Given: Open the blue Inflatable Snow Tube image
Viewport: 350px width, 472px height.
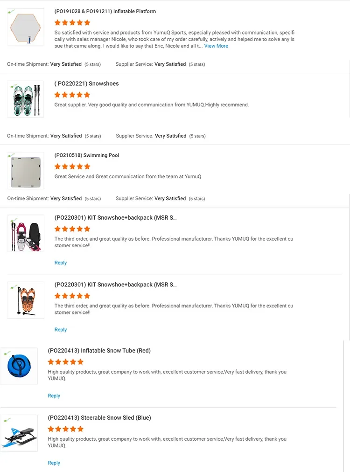Looking at the screenshot, I should point(19,366).
